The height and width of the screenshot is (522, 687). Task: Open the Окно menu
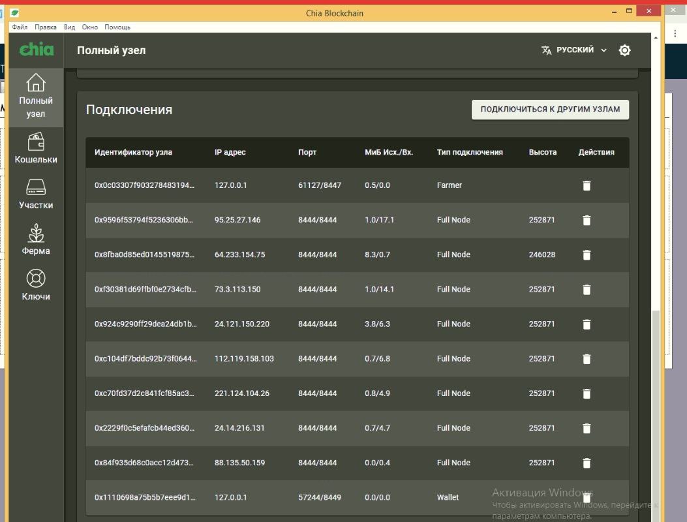90,27
